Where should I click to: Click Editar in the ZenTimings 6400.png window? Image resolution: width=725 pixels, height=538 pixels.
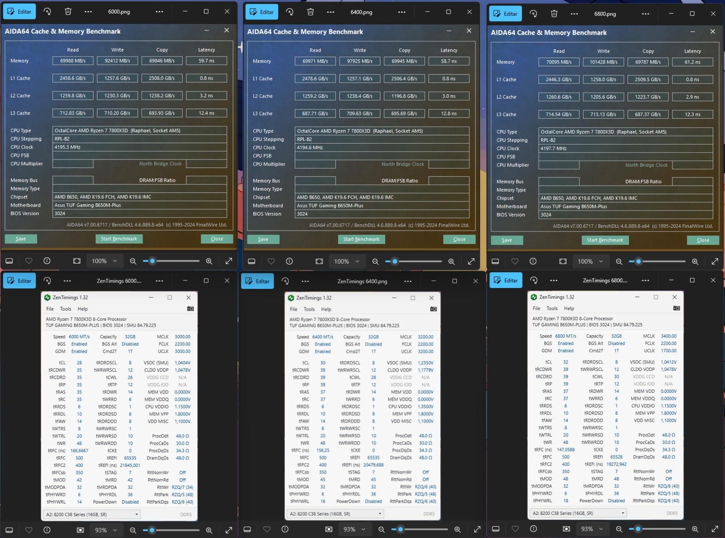(257, 281)
